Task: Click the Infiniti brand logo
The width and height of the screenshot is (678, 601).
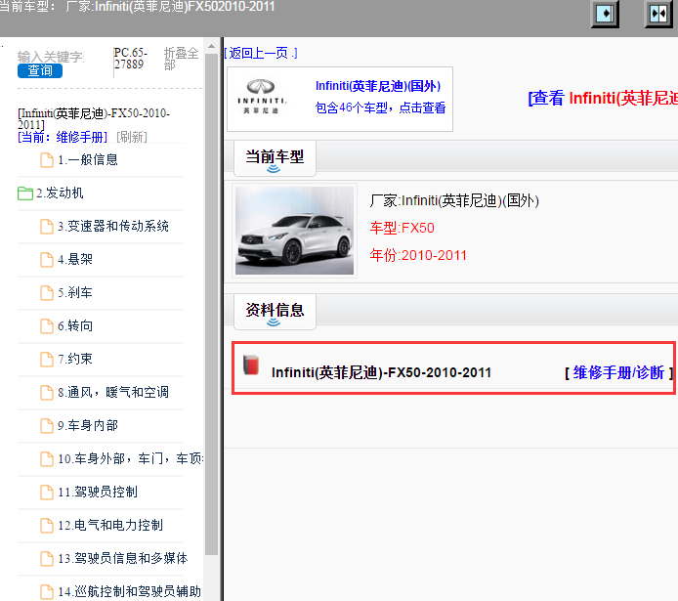Action: pos(262,98)
